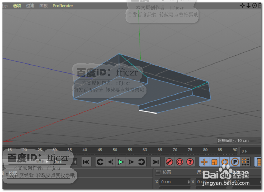
Task: Click the red question mark keyframe icon
Action: (190, 162)
